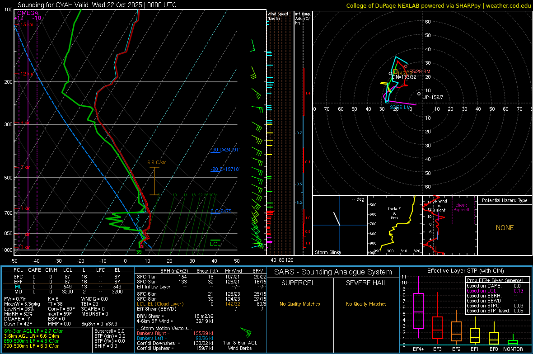
Task: Click the '-30 C=24091'' level label
Action: click(x=224, y=150)
